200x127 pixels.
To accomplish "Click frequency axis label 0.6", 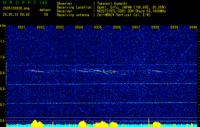I will [3, 121].
